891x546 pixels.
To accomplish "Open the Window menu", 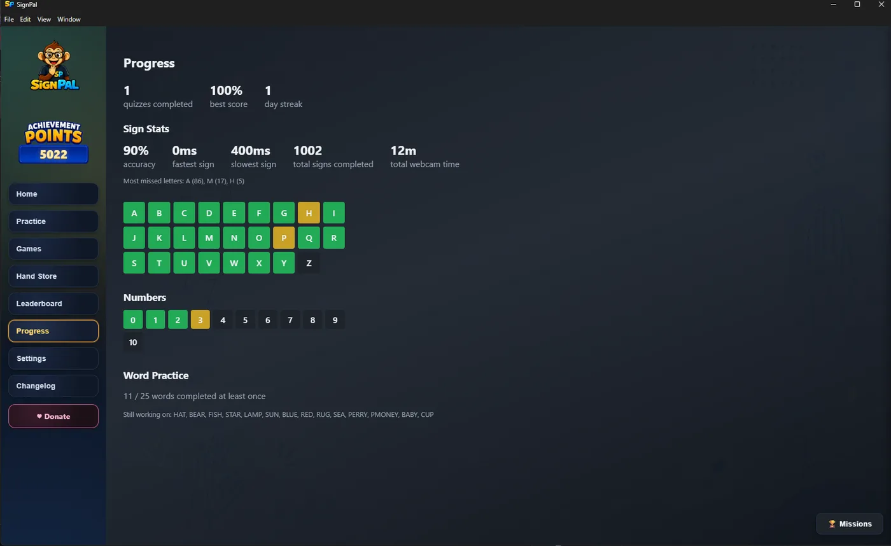I will [69, 19].
